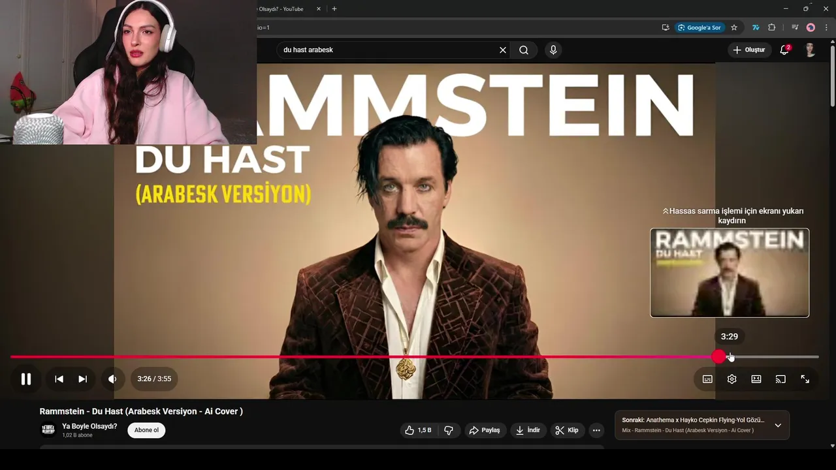Open Chrome three-dot menu
The width and height of the screenshot is (836, 470).
(x=826, y=27)
